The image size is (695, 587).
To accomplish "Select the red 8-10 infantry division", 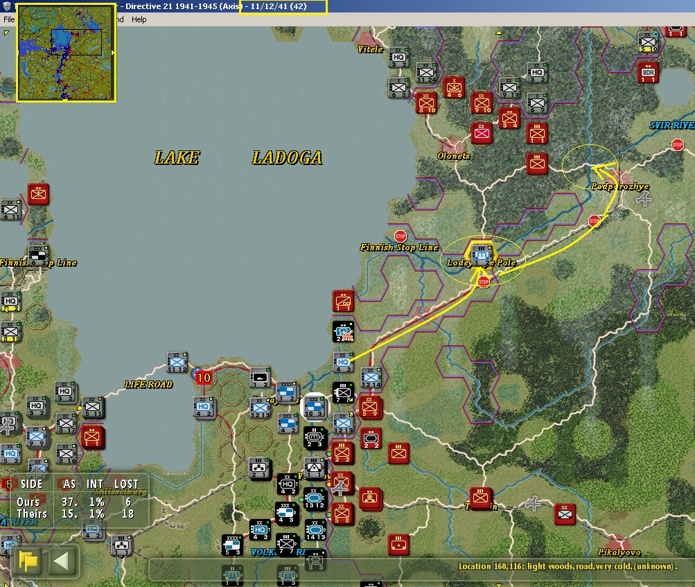I will pyautogui.click(x=426, y=103).
